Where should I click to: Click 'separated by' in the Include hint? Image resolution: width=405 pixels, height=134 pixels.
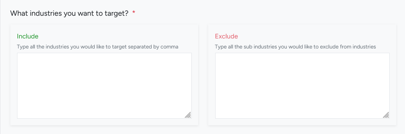[x=144, y=47]
